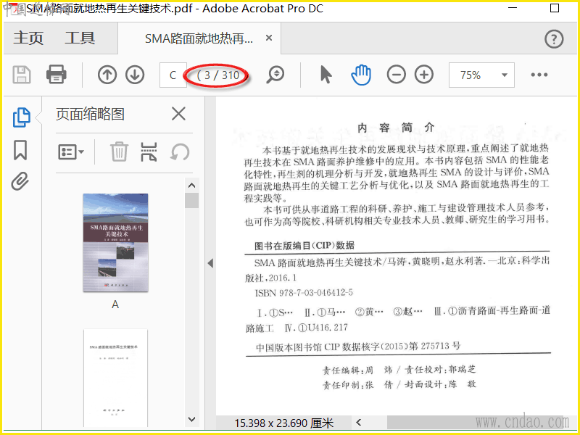Click the 内容简介 heading text
Viewport: 580px width, 435px height.
[x=396, y=128]
